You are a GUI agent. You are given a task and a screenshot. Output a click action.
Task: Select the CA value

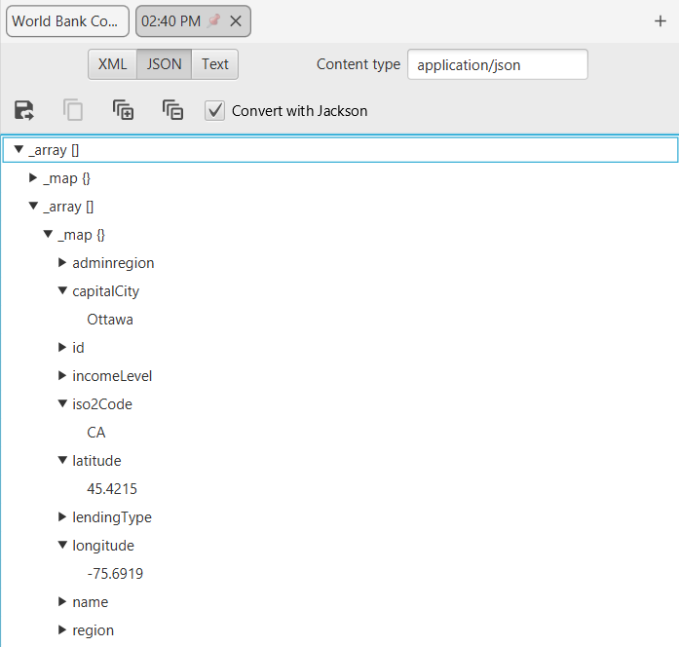pos(96,433)
